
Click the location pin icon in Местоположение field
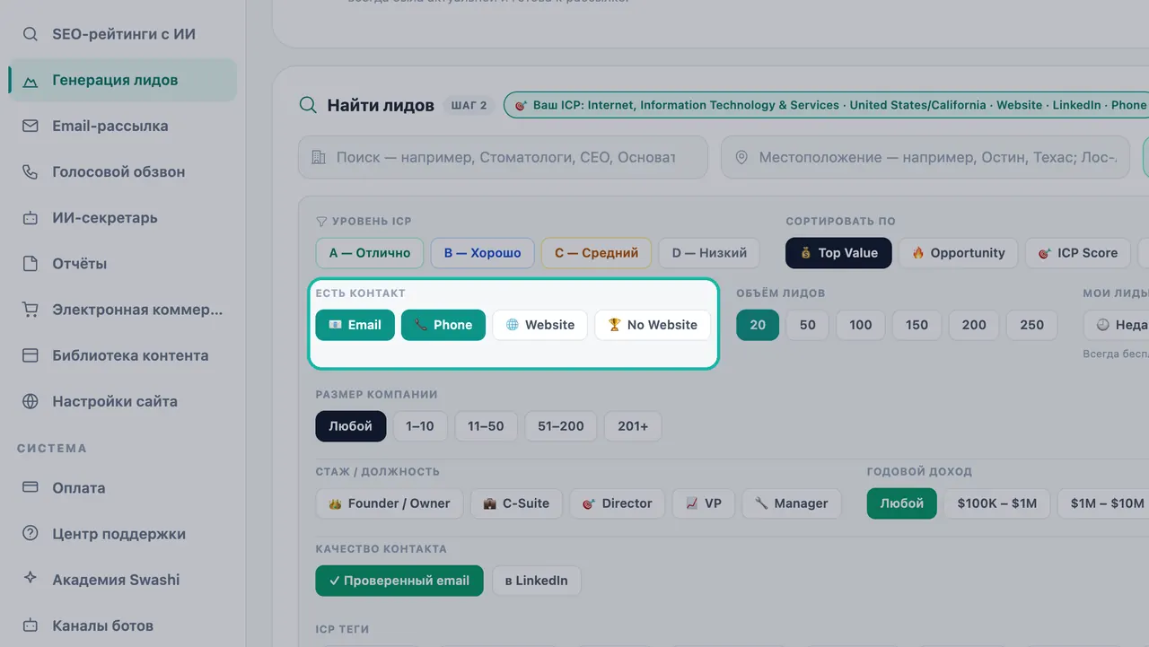coord(741,157)
